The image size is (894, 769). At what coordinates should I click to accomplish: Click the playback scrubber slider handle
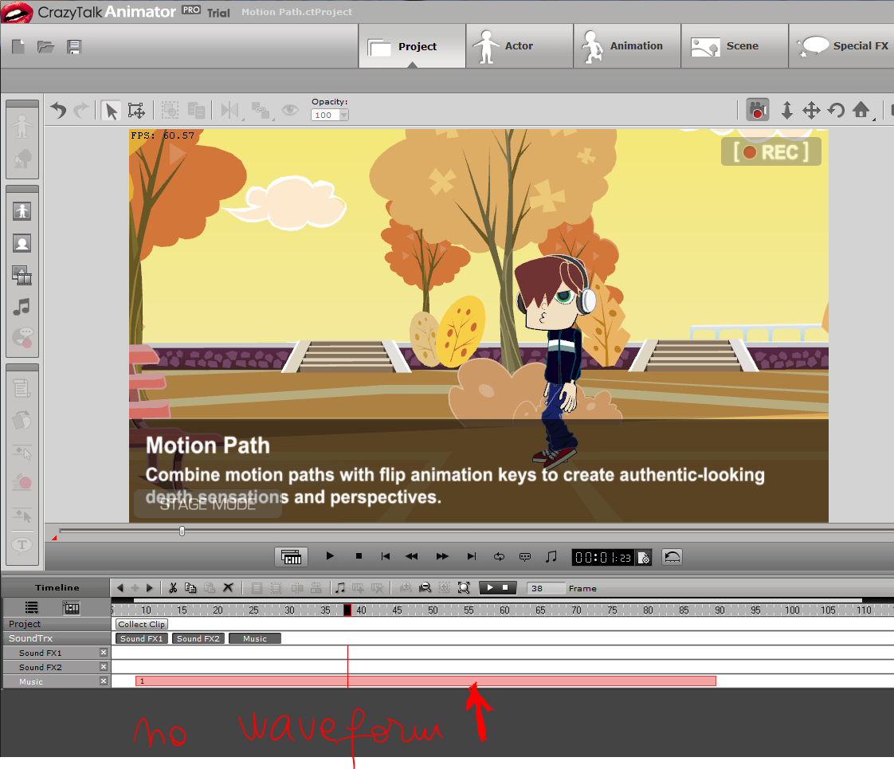[x=182, y=531]
